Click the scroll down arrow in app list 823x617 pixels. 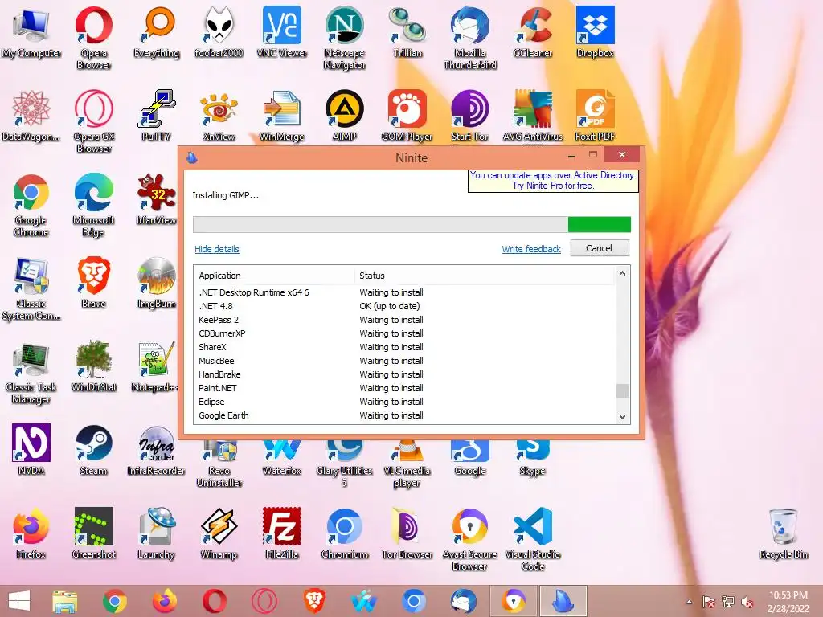click(623, 417)
